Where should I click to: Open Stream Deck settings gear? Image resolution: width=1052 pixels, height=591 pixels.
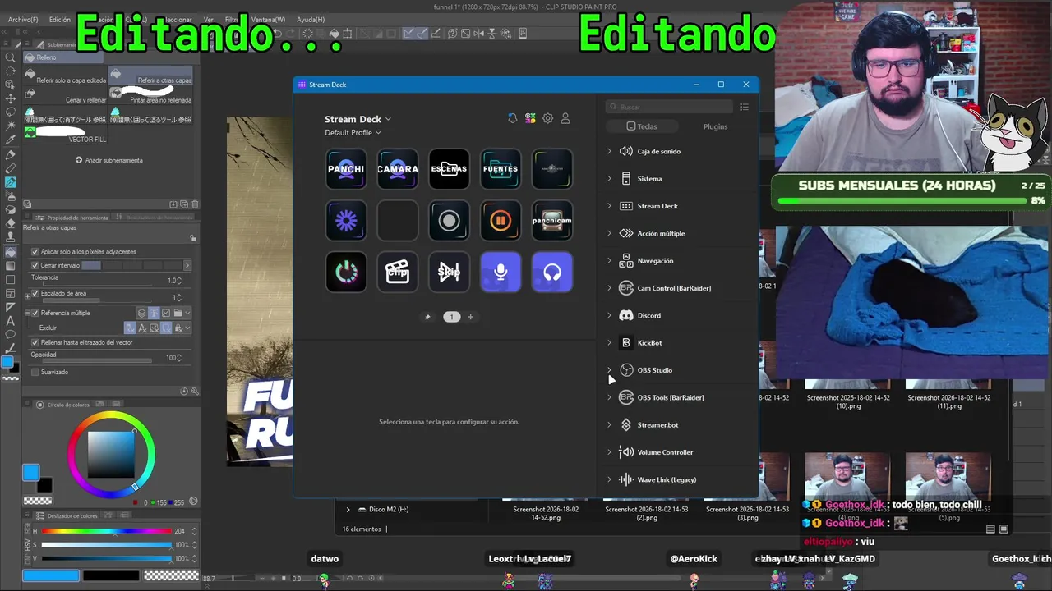[548, 119]
